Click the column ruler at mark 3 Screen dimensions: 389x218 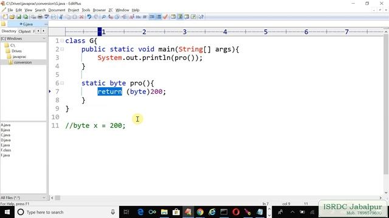point(185,32)
